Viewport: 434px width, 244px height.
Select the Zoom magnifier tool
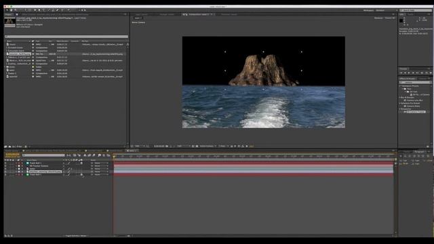click(15, 10)
